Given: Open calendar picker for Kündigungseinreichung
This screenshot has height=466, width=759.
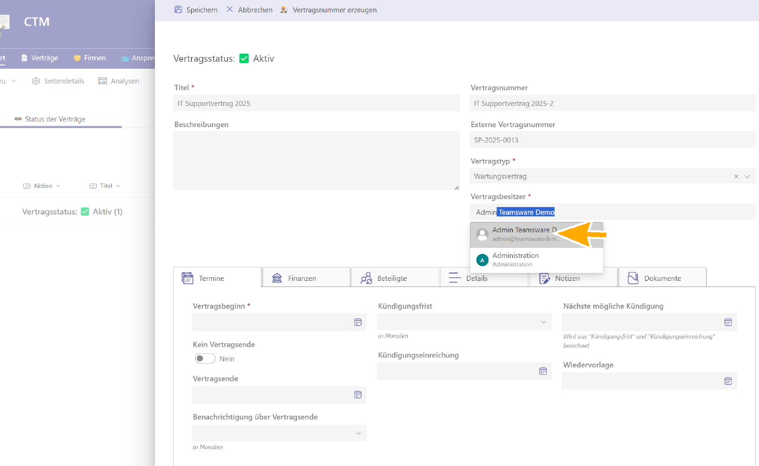Looking at the screenshot, I should point(543,372).
